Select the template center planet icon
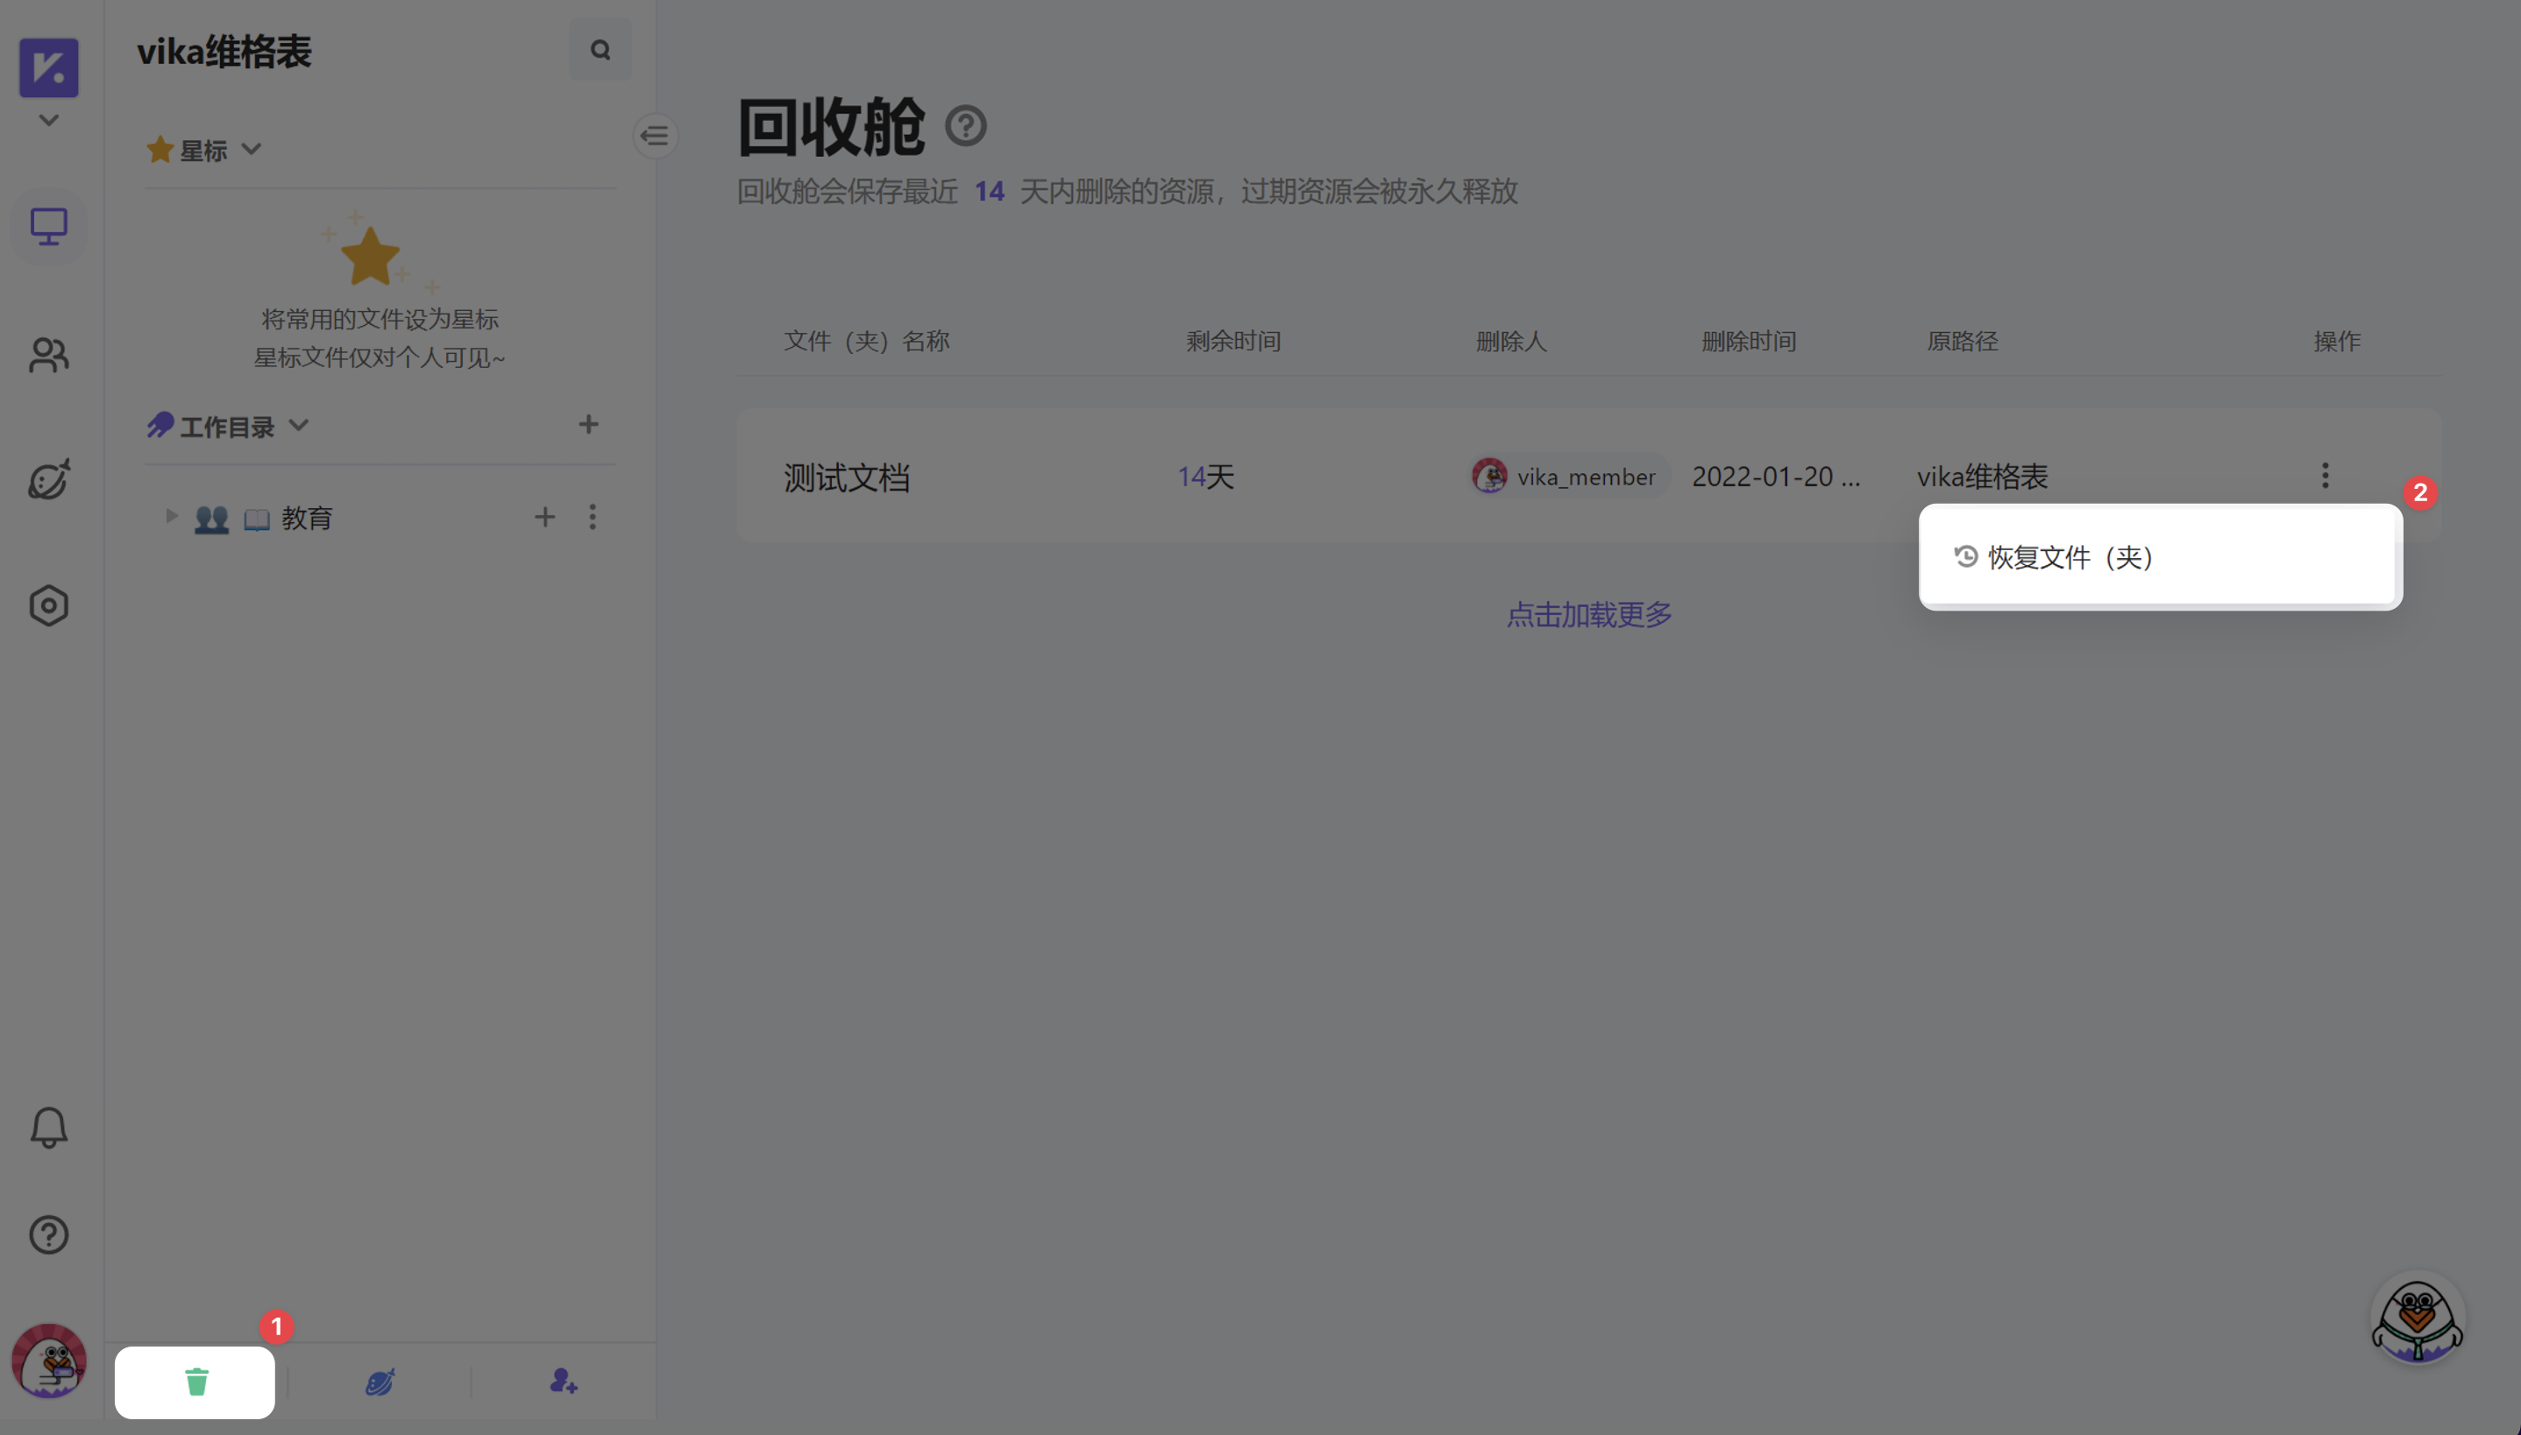The width and height of the screenshot is (2521, 1435). point(380,1382)
